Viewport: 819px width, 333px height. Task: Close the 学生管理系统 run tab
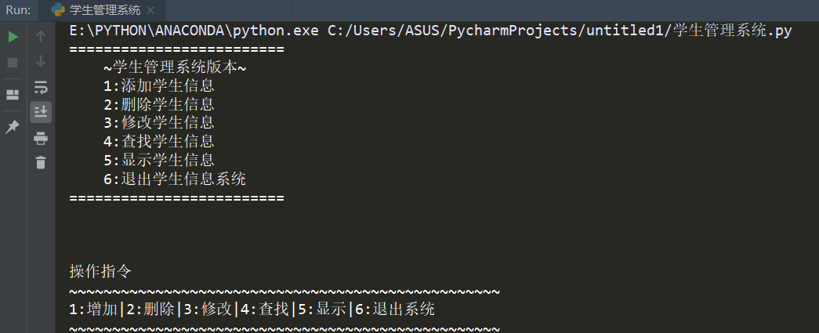[150, 10]
